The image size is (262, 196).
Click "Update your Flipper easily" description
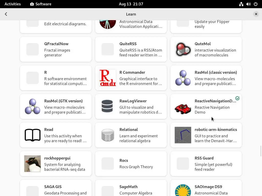(x=212, y=24)
